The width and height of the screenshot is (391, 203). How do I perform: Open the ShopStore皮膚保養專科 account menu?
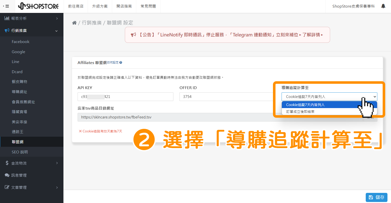point(353,6)
